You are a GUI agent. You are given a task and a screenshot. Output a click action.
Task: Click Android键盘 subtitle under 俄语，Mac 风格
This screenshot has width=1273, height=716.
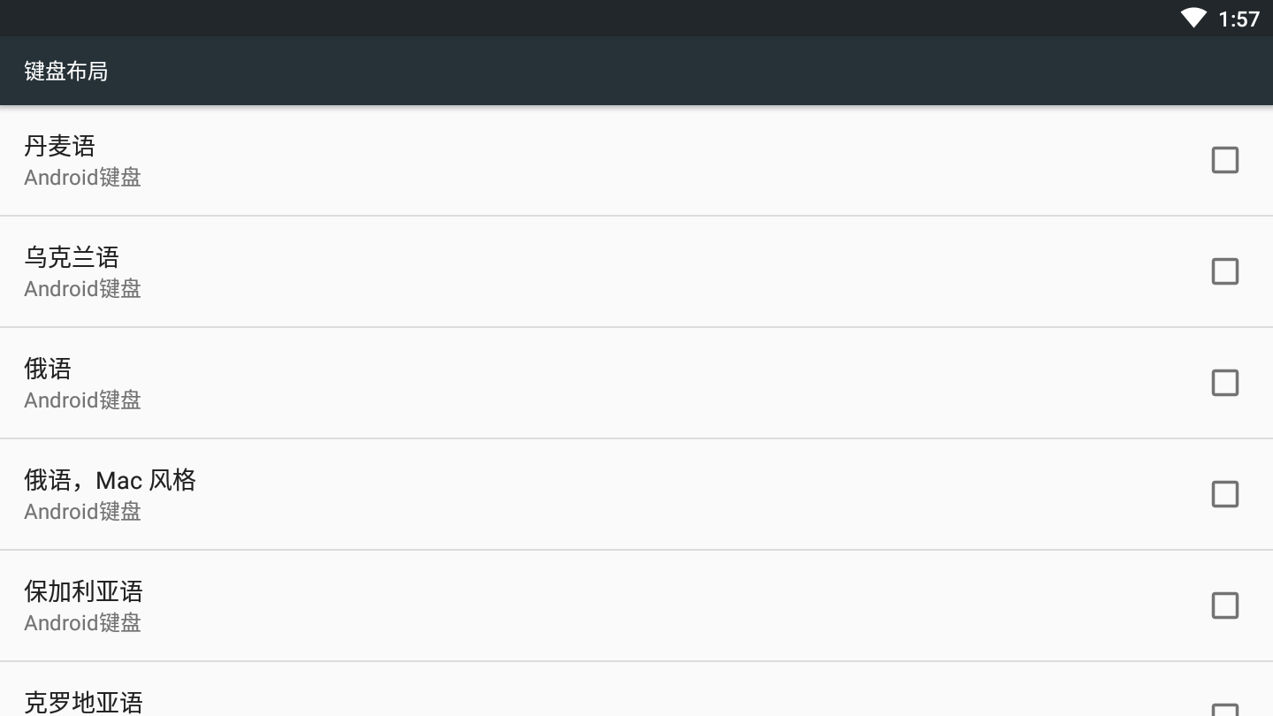coord(82,512)
